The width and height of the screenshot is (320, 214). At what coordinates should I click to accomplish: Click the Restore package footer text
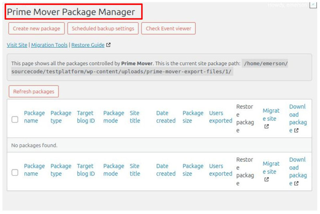245,171
